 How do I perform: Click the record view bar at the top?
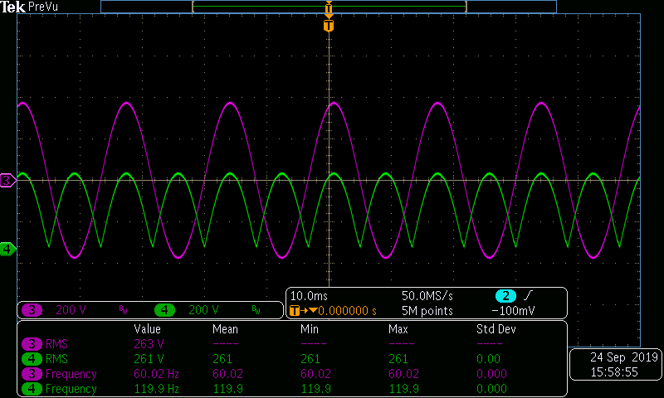click(329, 7)
